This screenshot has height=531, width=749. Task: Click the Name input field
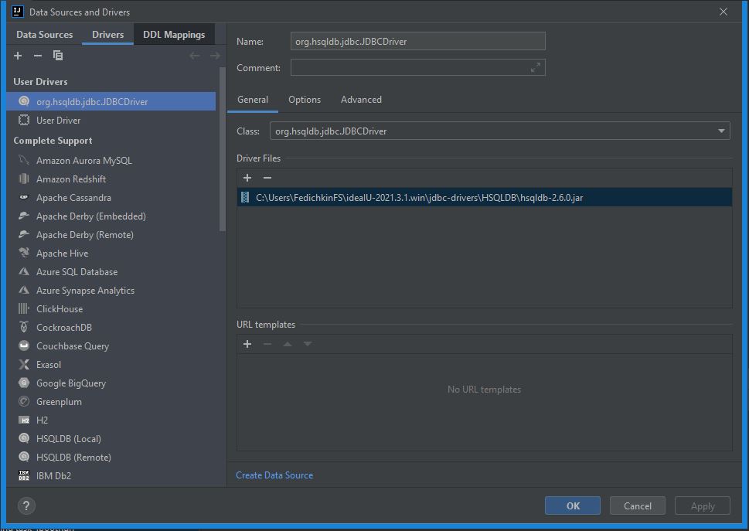coord(418,42)
